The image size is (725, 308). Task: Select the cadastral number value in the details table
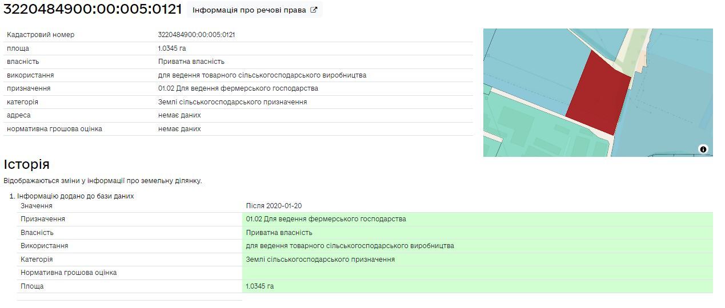click(197, 35)
